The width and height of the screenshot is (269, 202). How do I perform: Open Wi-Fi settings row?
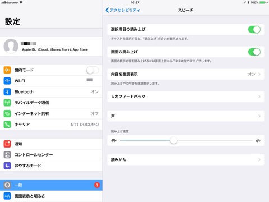tap(51, 81)
